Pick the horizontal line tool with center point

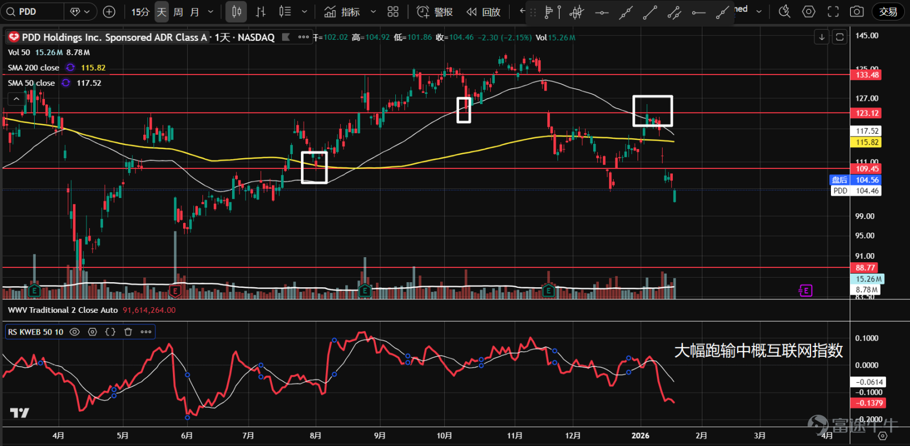[x=601, y=12]
